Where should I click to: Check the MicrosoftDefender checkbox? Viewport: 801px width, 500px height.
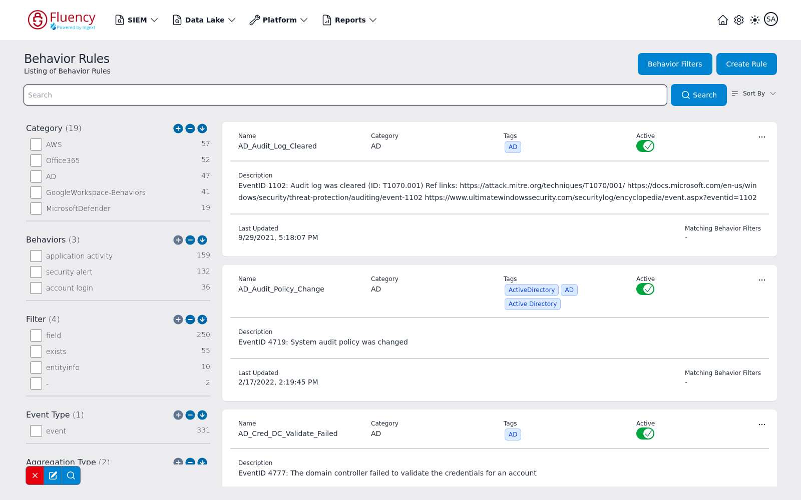tap(36, 208)
